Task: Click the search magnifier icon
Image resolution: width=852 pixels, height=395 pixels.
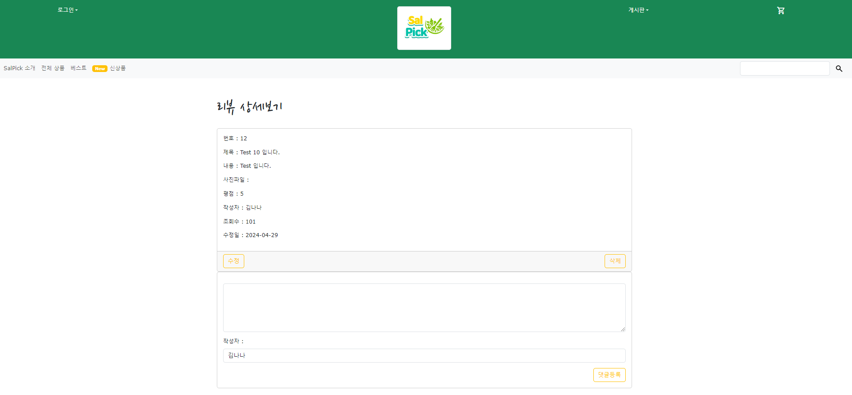Action: (x=839, y=68)
